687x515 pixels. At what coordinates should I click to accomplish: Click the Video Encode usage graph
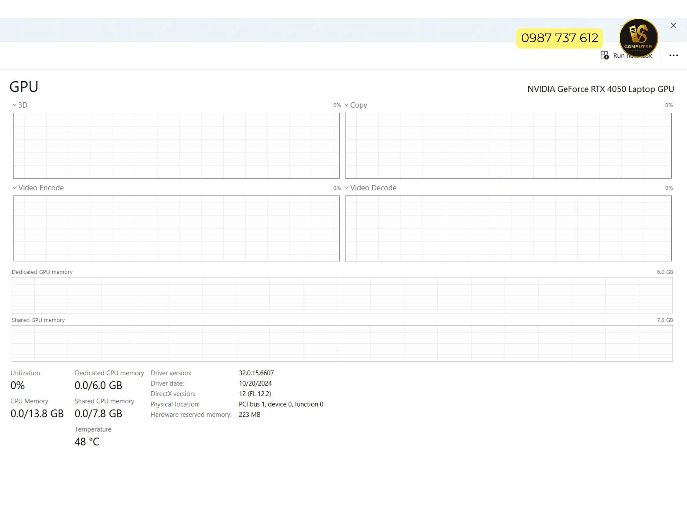176,229
